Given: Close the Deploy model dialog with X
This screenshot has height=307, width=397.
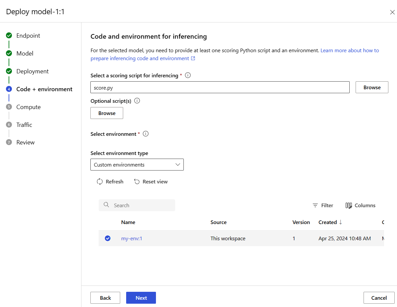Looking at the screenshot, I should click(392, 12).
